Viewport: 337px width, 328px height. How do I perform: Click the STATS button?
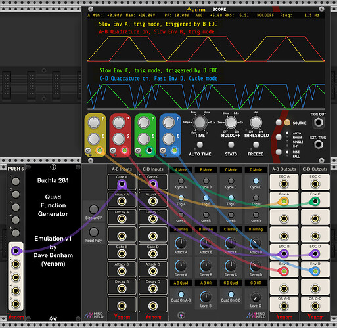231,144
